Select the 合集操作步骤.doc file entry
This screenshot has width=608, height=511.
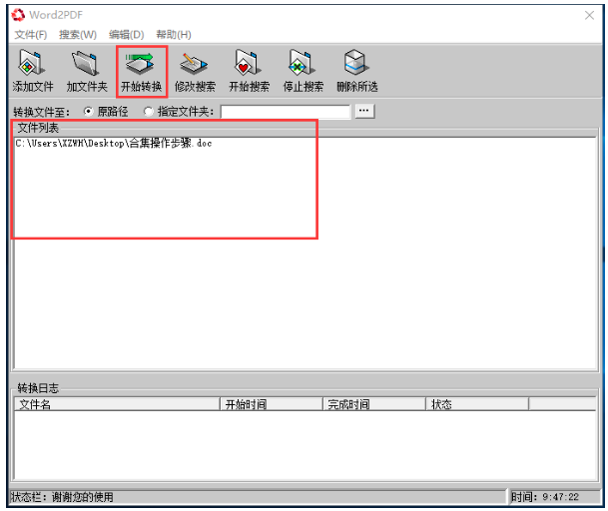pyautogui.click(x=114, y=144)
